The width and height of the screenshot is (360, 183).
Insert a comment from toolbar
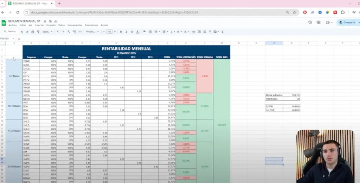point(199,32)
